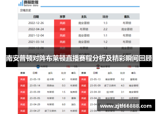
Task: Select the date 2022-12-26
Action: [x=36, y=23]
